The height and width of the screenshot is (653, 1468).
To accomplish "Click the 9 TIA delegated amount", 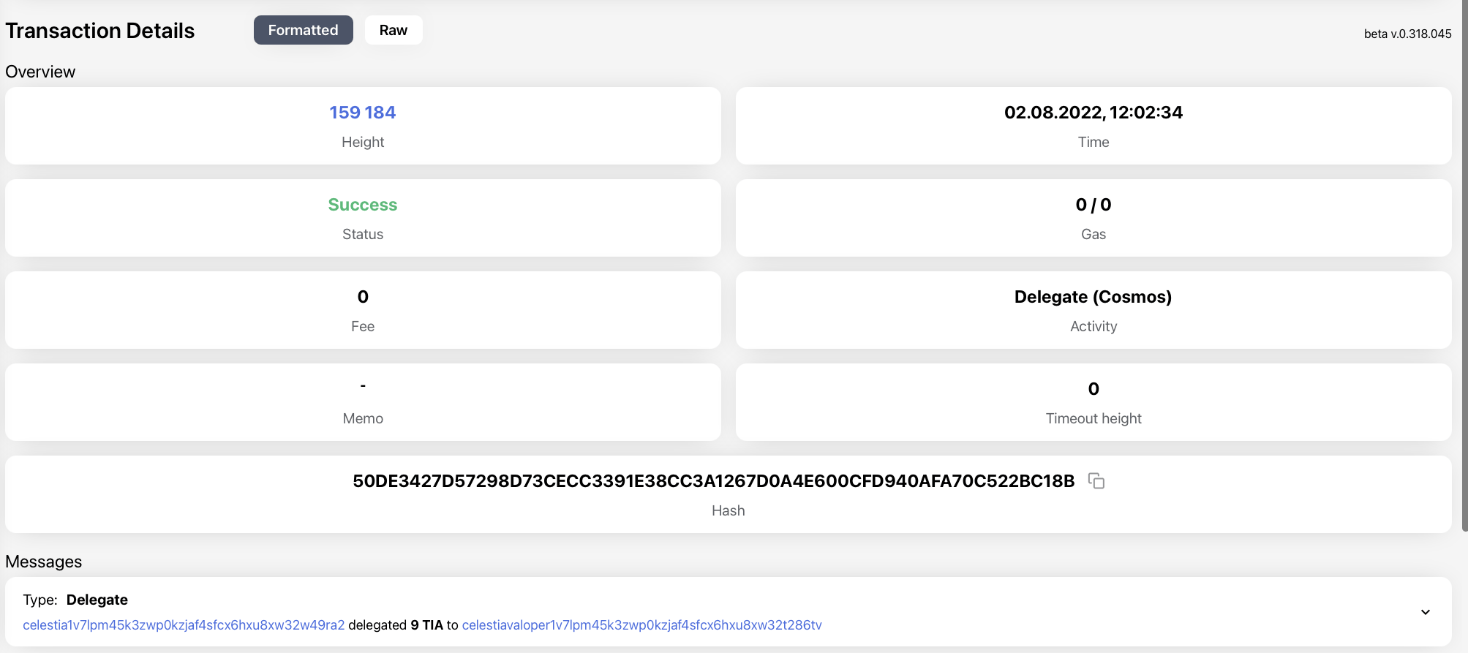I will tap(426, 625).
